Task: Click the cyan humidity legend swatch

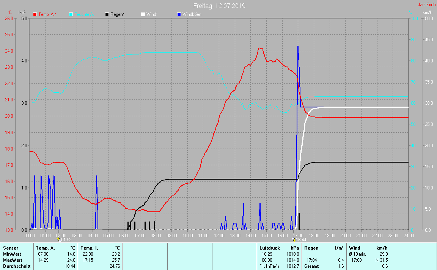Action: (x=71, y=14)
